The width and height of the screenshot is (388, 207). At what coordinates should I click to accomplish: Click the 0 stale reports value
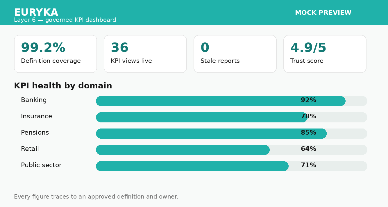pyautogui.click(x=205, y=48)
